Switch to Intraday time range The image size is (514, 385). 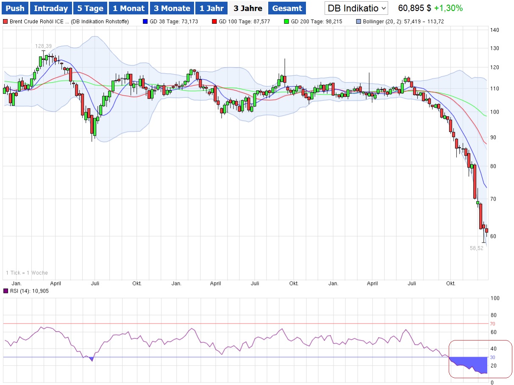click(51, 8)
